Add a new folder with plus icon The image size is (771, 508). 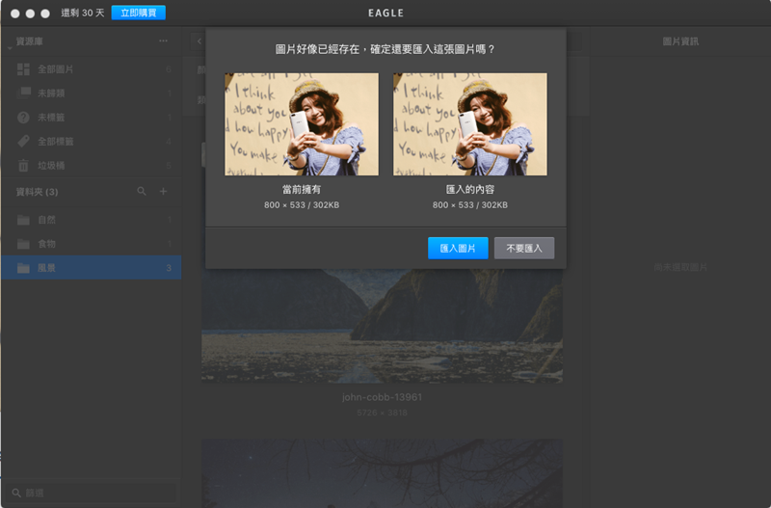point(163,191)
